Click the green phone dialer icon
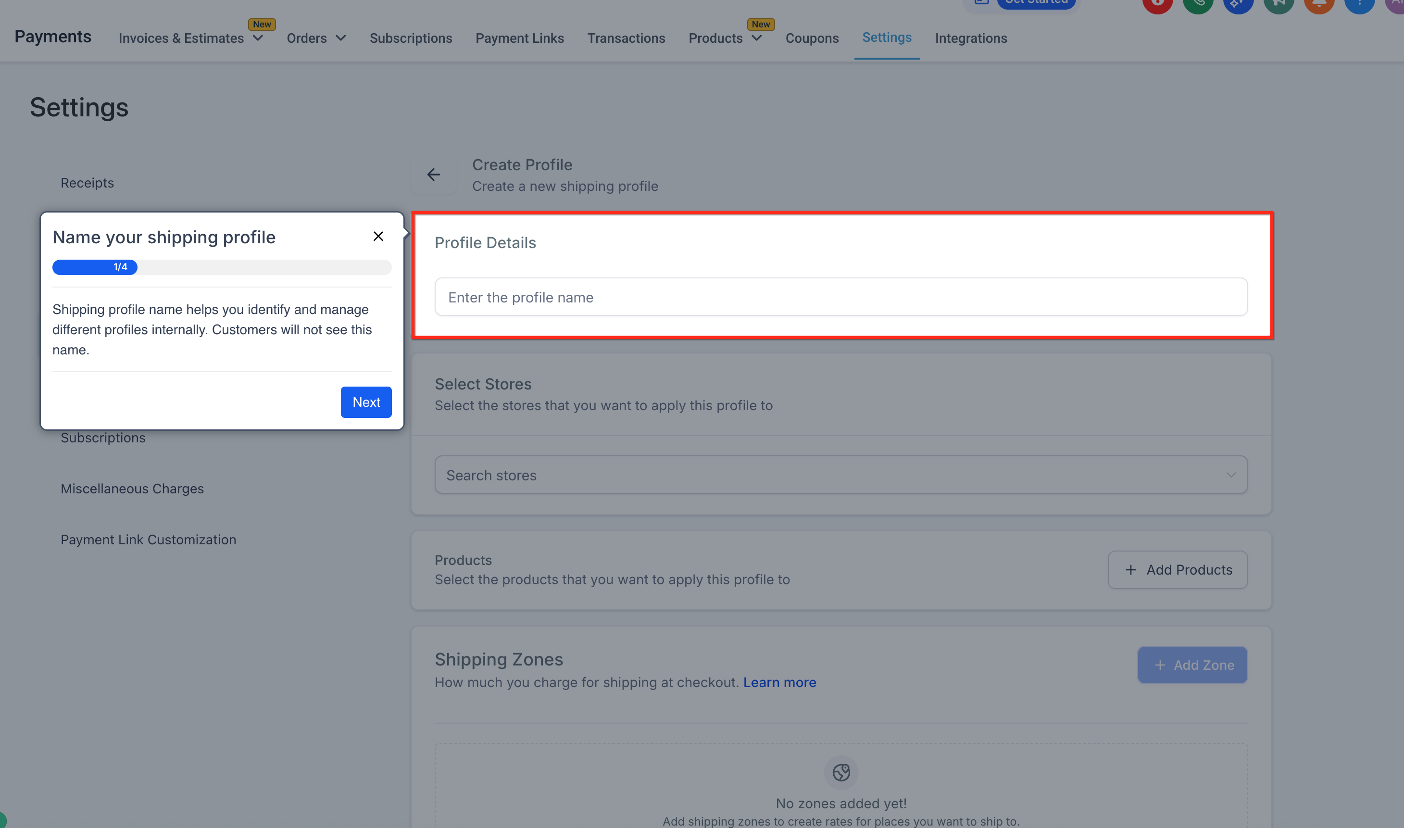 click(1198, 4)
